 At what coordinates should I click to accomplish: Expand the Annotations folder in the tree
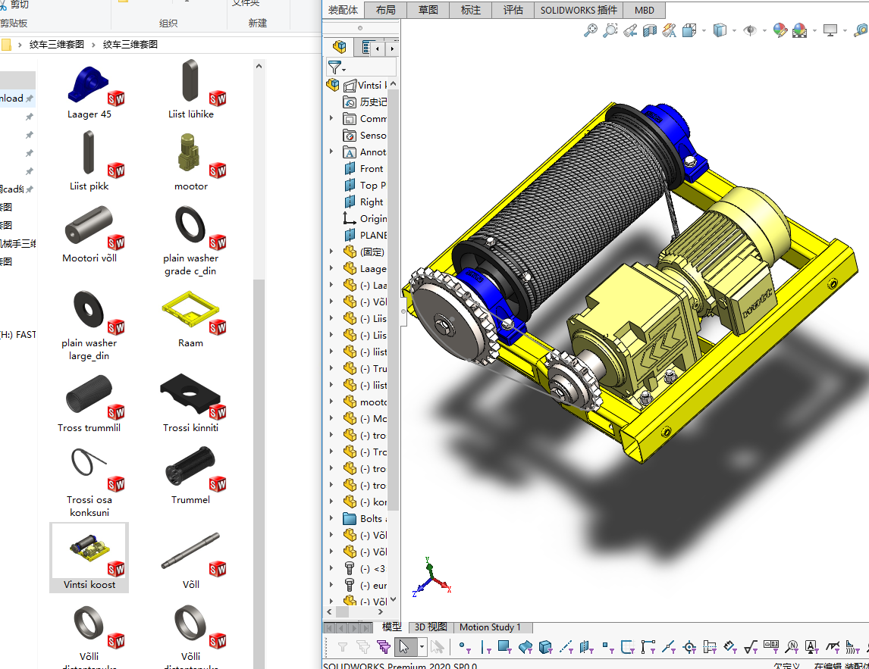[331, 152]
